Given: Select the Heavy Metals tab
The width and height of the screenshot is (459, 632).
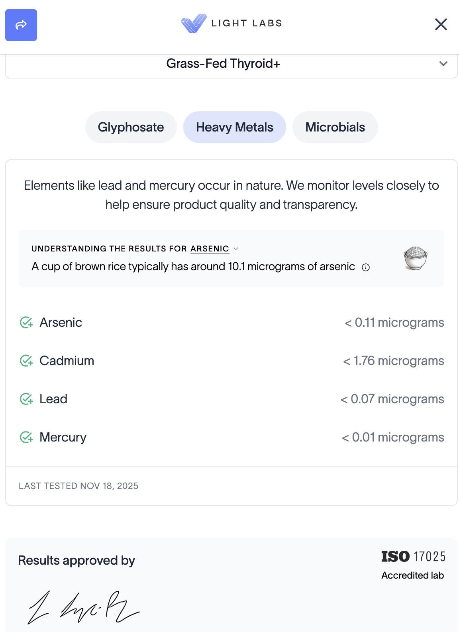Looking at the screenshot, I should coord(234,127).
